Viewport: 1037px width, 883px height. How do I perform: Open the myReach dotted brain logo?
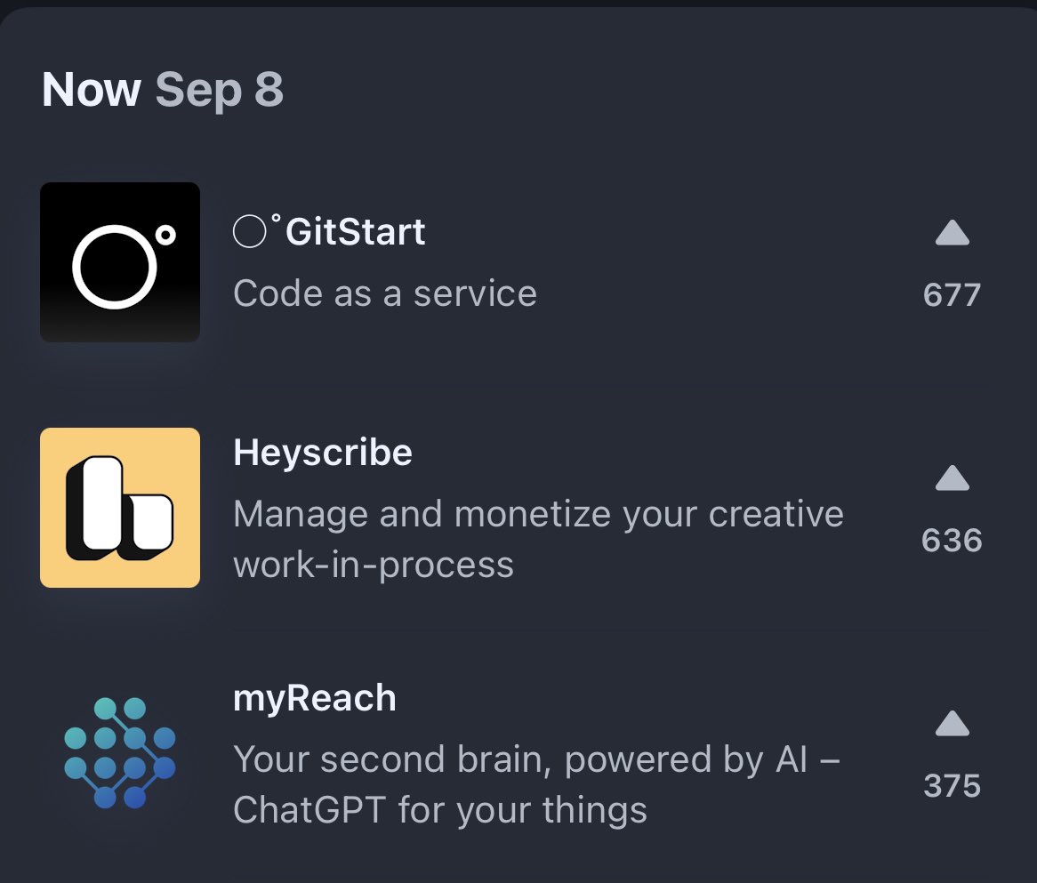click(x=120, y=752)
